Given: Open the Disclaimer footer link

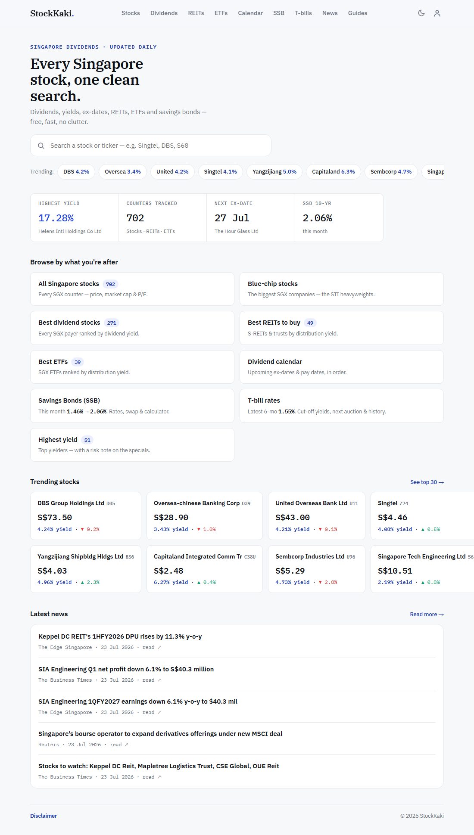Looking at the screenshot, I should [x=44, y=816].
